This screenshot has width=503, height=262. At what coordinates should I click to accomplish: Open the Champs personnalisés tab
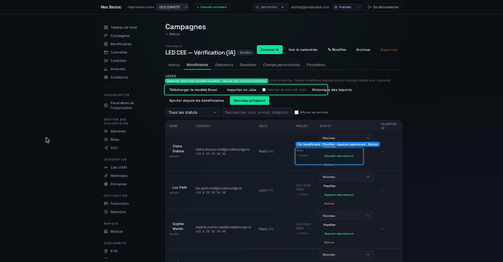tap(281, 65)
